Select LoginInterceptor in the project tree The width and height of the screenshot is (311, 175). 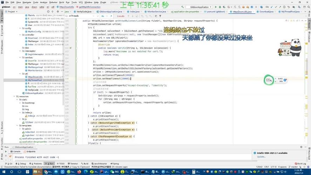coord(36,54)
